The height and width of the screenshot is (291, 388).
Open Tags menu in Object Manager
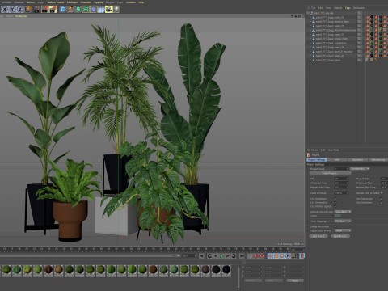click(348, 8)
